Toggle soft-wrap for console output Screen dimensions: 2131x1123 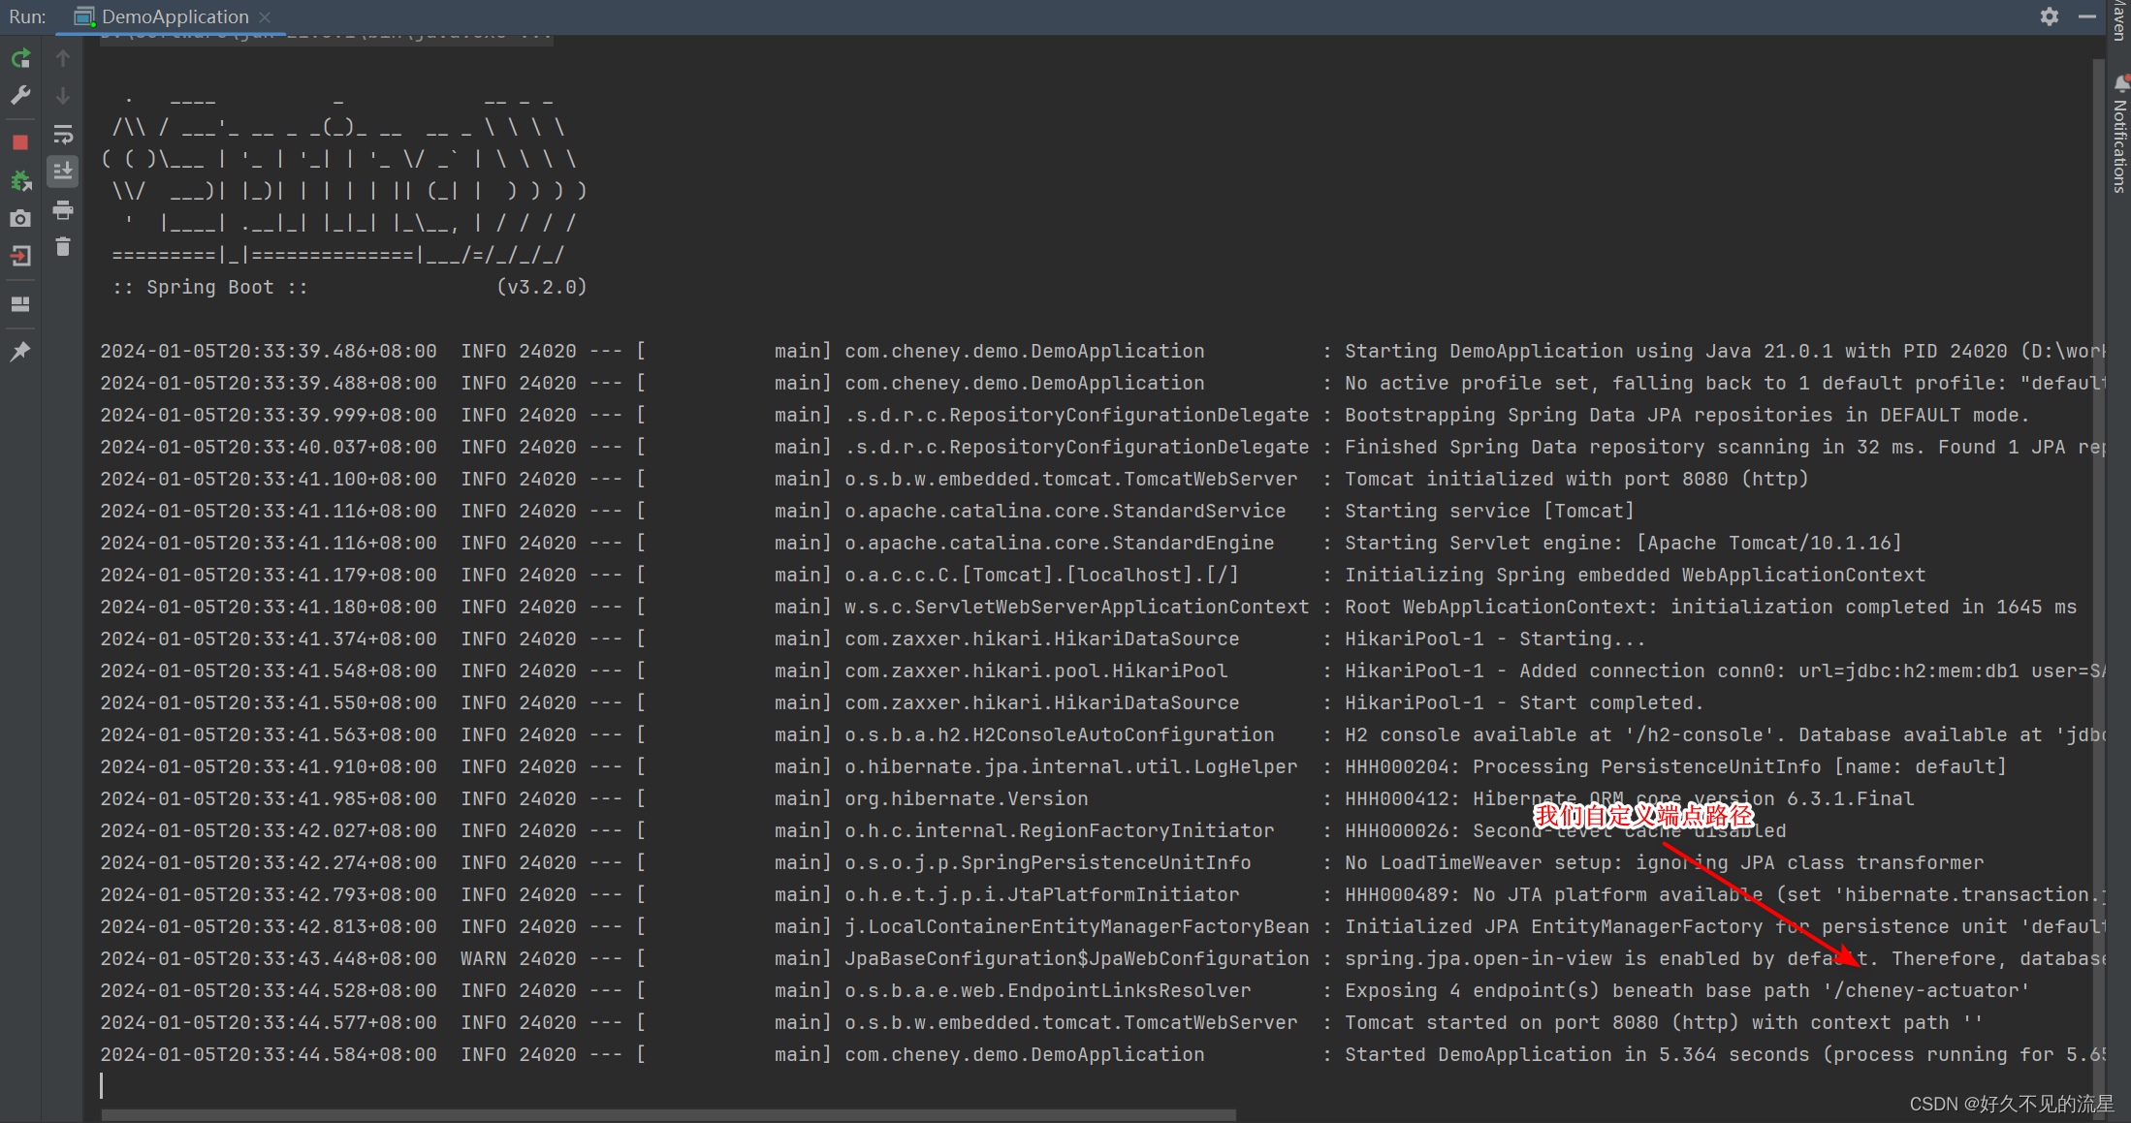coord(63,134)
